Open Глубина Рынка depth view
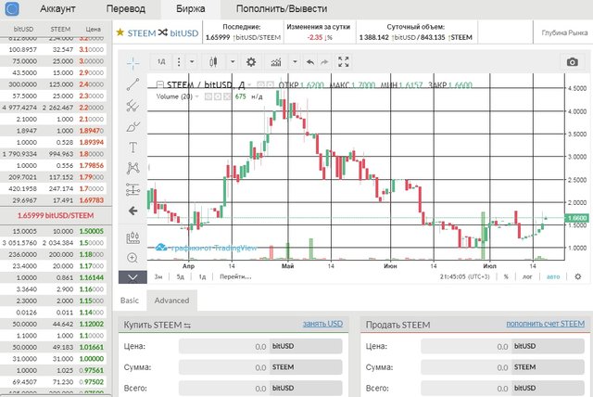Viewport: 593px width, 397px height. coord(564,32)
